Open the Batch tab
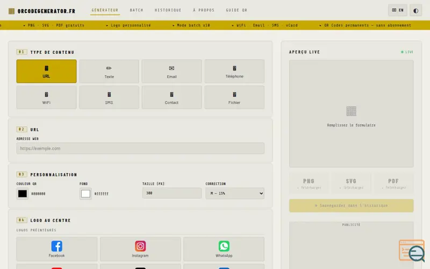The image size is (430, 269). pyautogui.click(x=137, y=10)
